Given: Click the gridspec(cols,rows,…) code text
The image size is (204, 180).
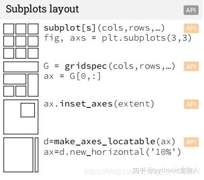Looking at the screenshot, I should click(120, 66).
